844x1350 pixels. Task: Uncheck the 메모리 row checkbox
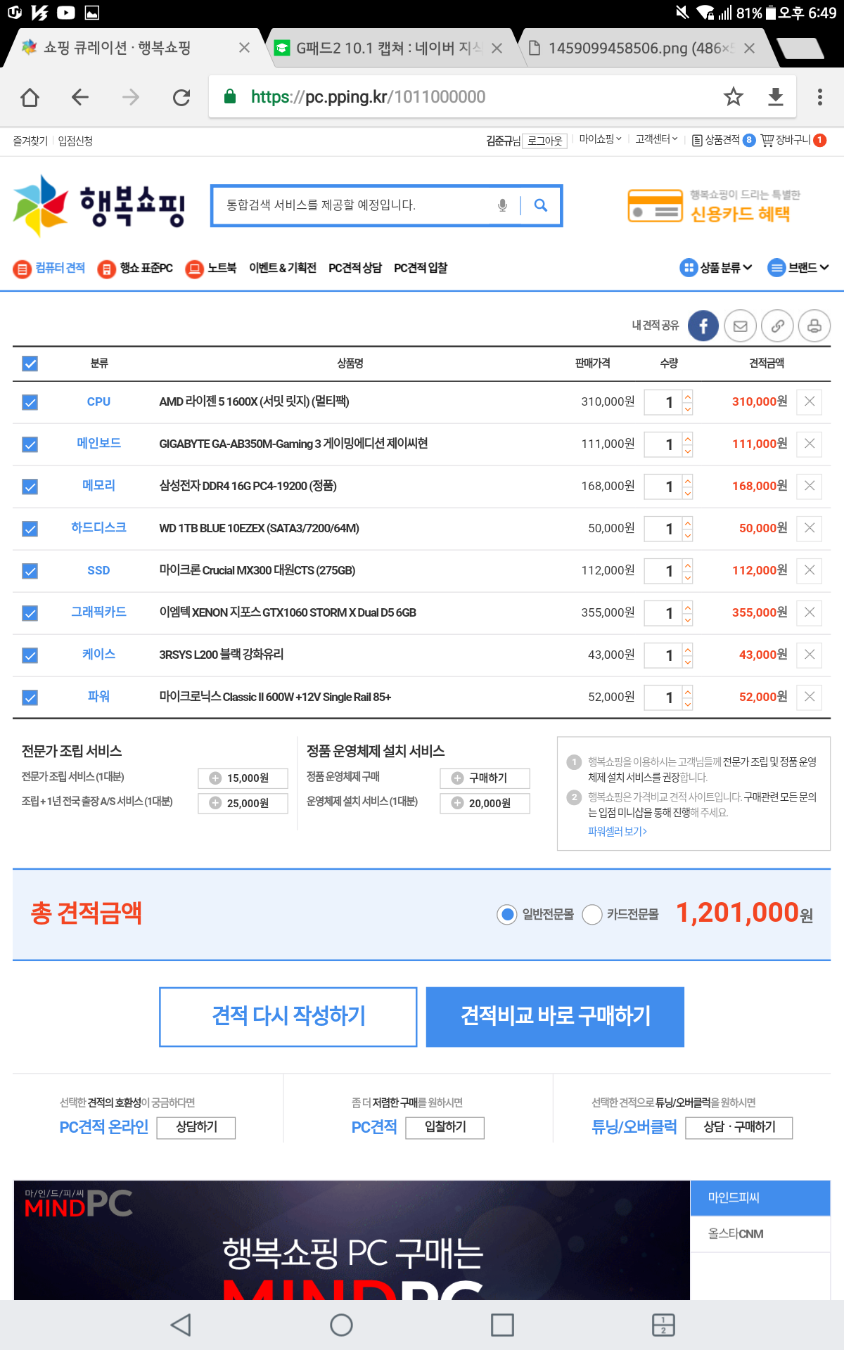pyautogui.click(x=30, y=487)
